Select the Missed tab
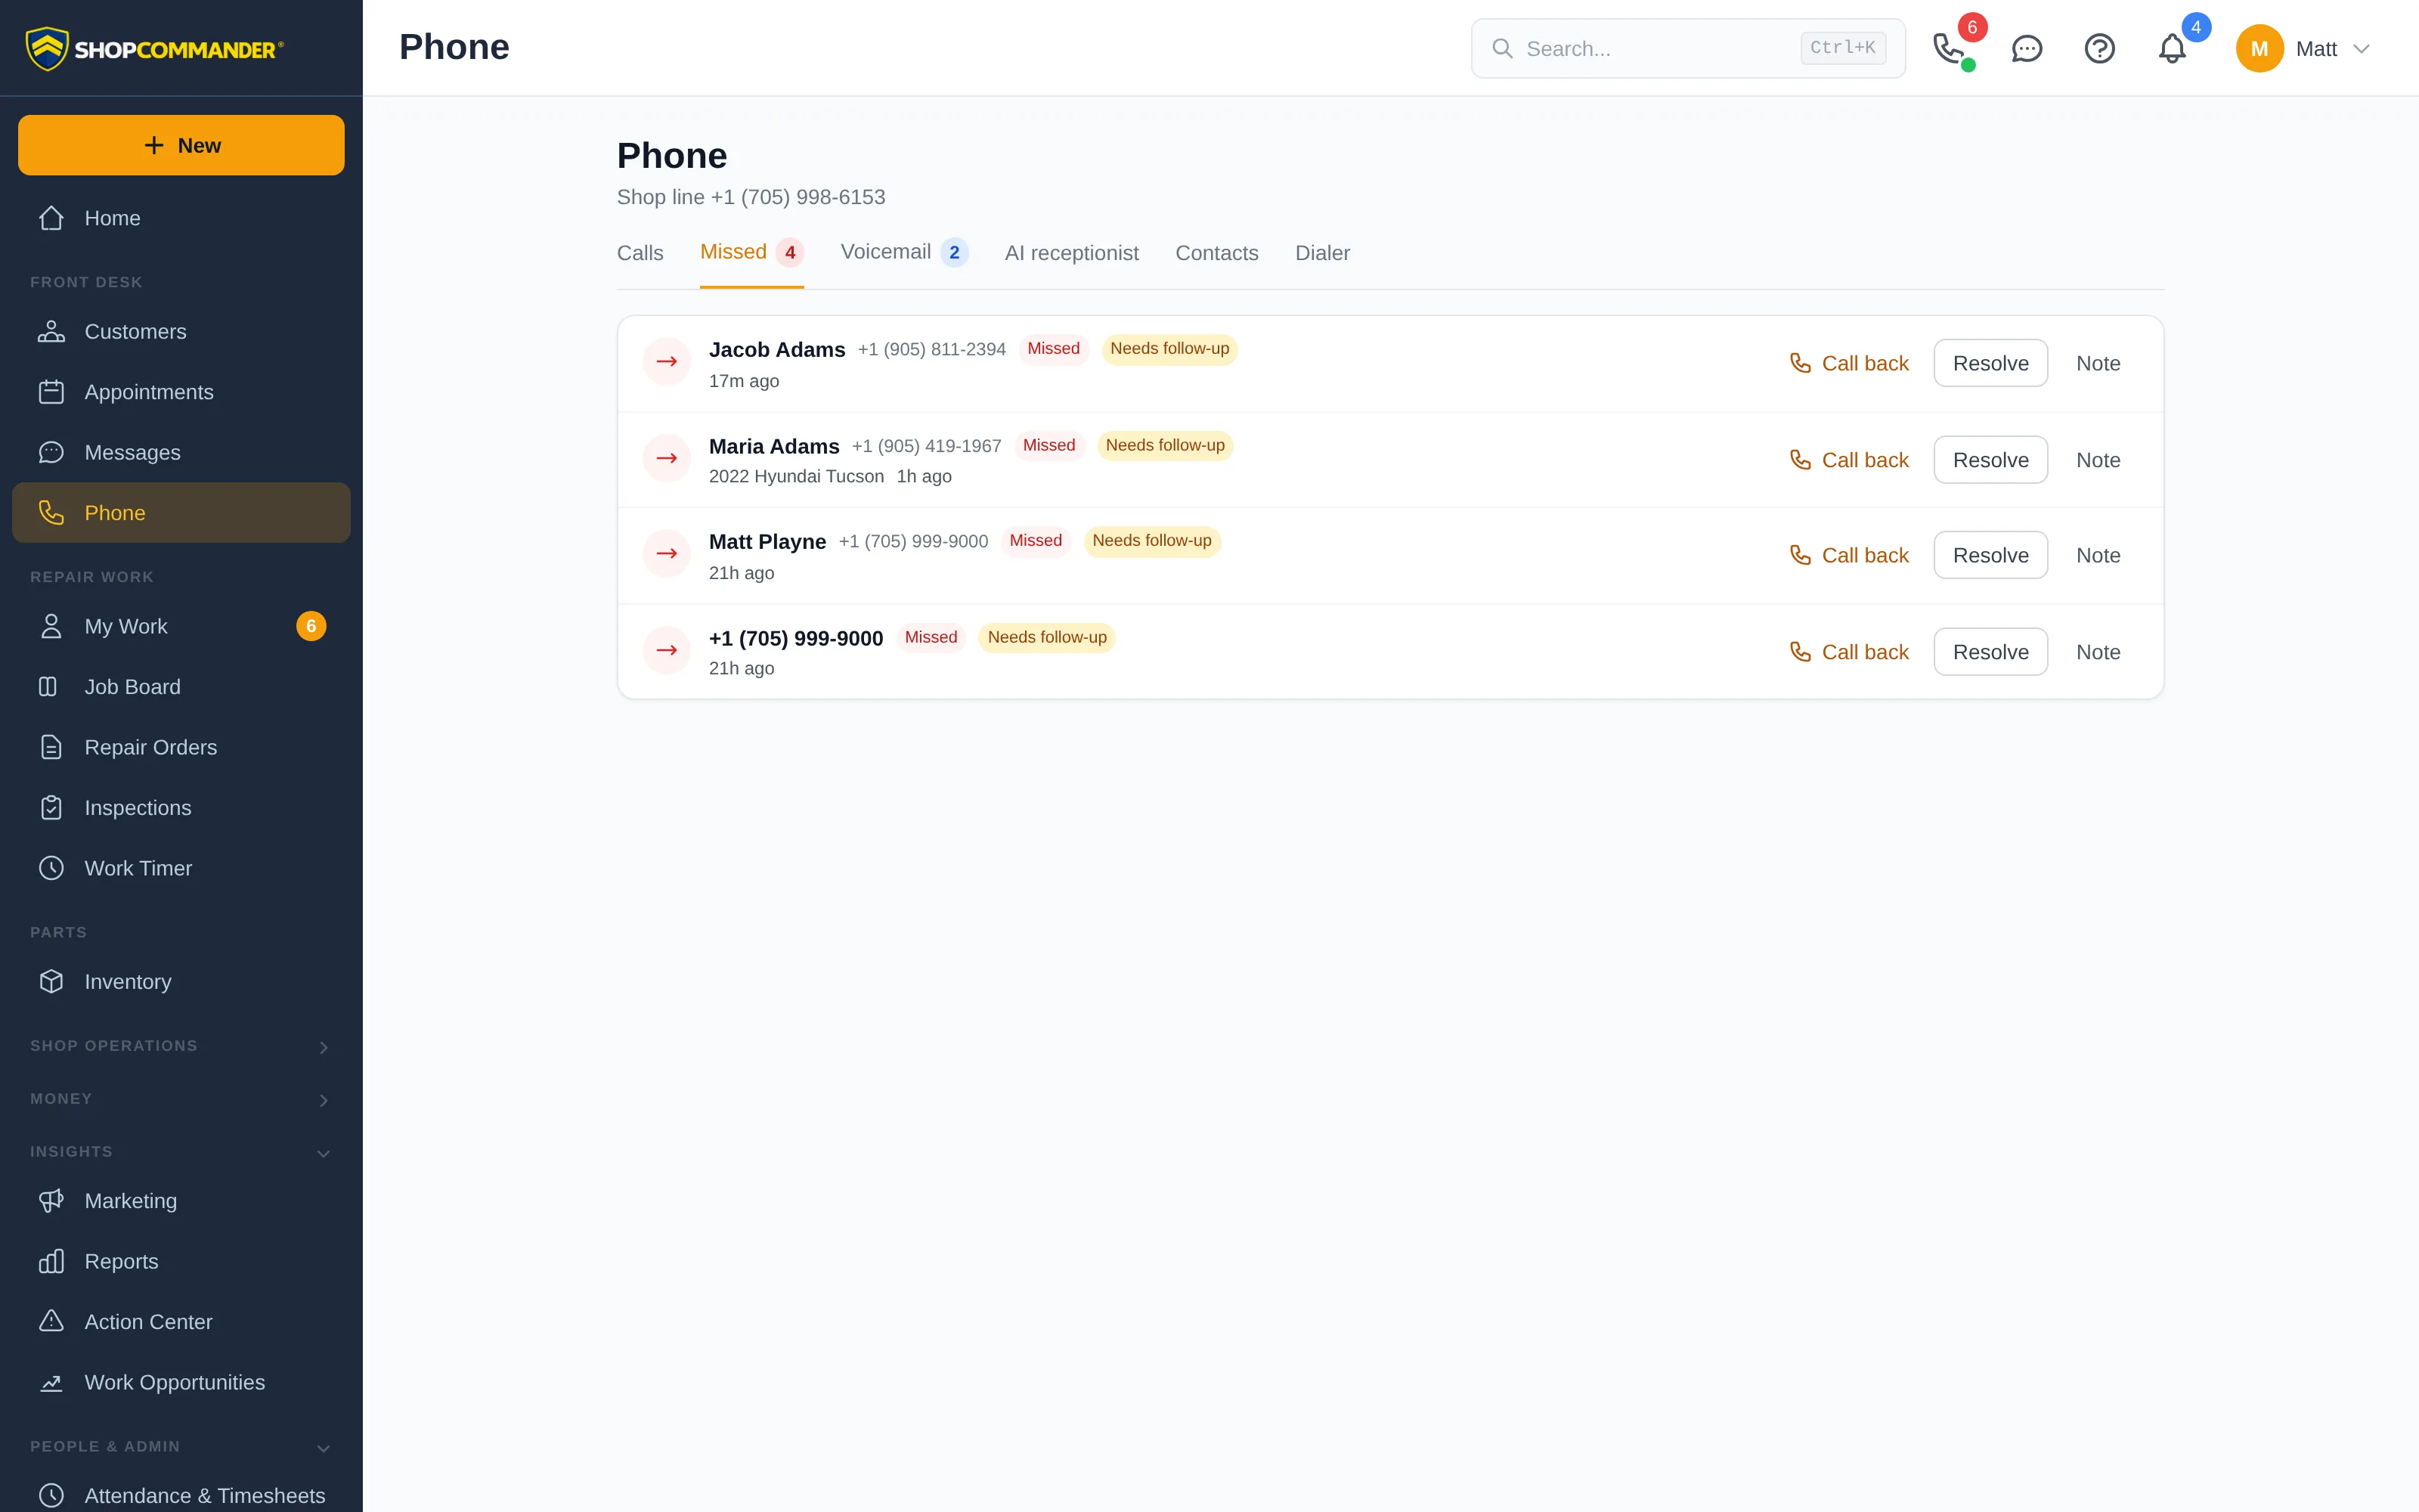The height and width of the screenshot is (1512, 2419). [751, 253]
